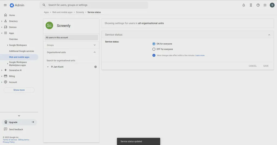277x145 pixels.
Task: Expand Google Workspace Marketplace apps arrow
Action: (8, 64)
